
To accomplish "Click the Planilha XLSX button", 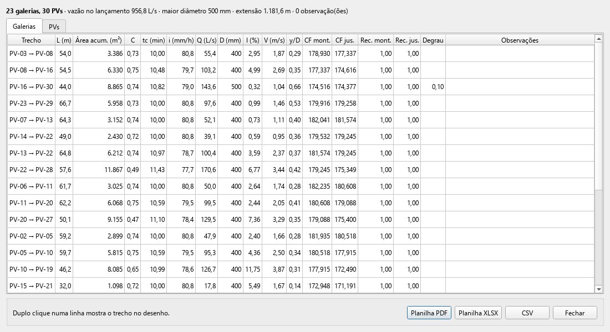I will (x=478, y=313).
